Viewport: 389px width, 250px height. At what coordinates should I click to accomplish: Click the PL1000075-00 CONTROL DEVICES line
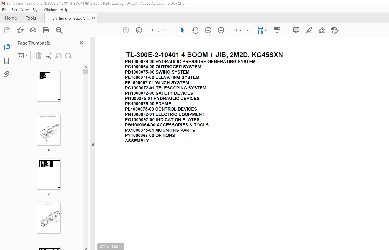[161, 109]
